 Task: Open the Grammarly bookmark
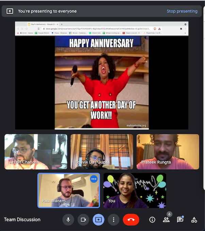tap(95, 33)
